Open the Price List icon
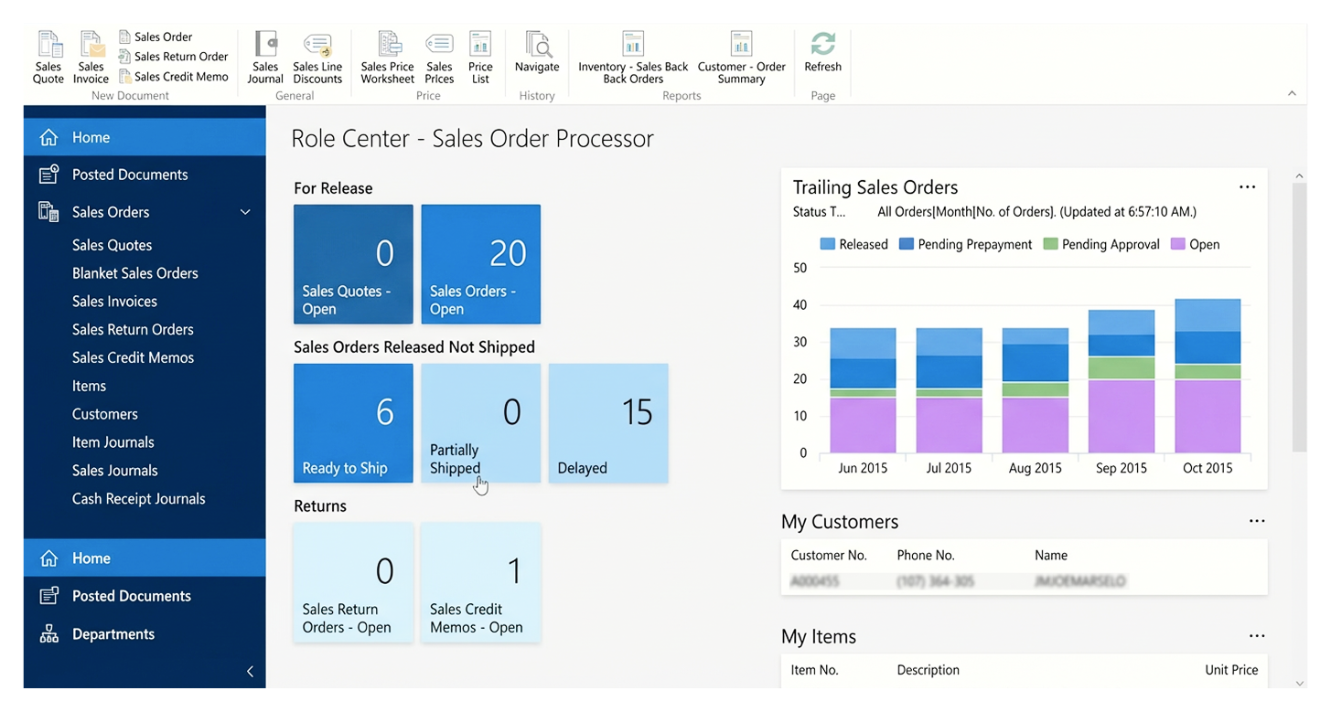Screen dimensions: 1331x712 click(480, 58)
